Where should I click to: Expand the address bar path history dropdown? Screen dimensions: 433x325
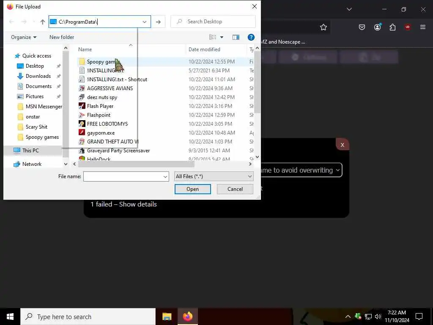click(145, 22)
